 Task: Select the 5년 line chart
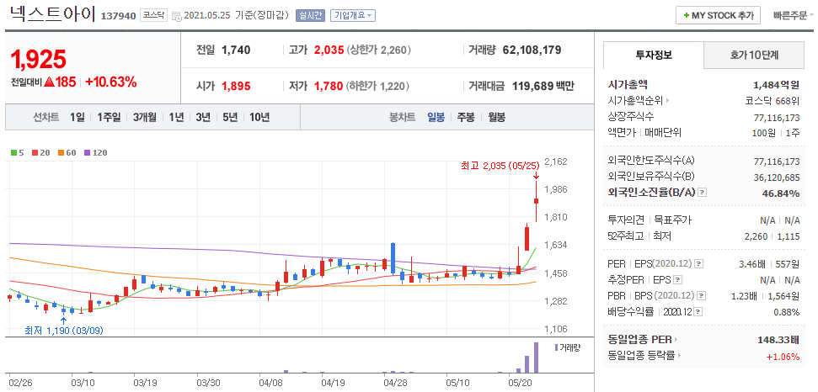(x=229, y=117)
